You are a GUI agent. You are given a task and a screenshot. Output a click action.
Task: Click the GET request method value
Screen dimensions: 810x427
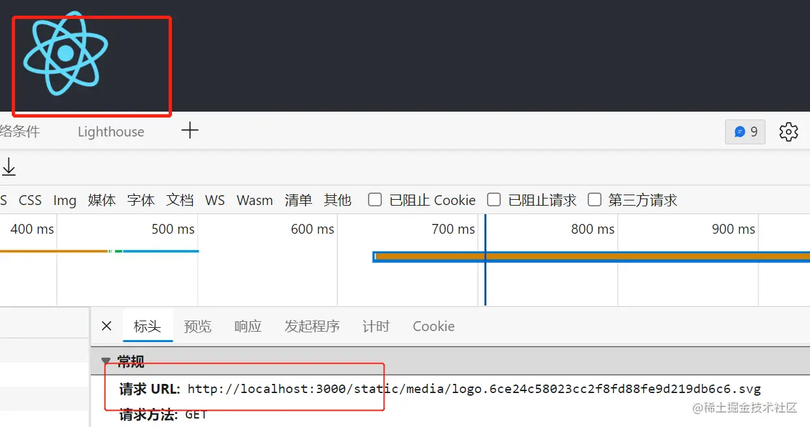point(196,415)
